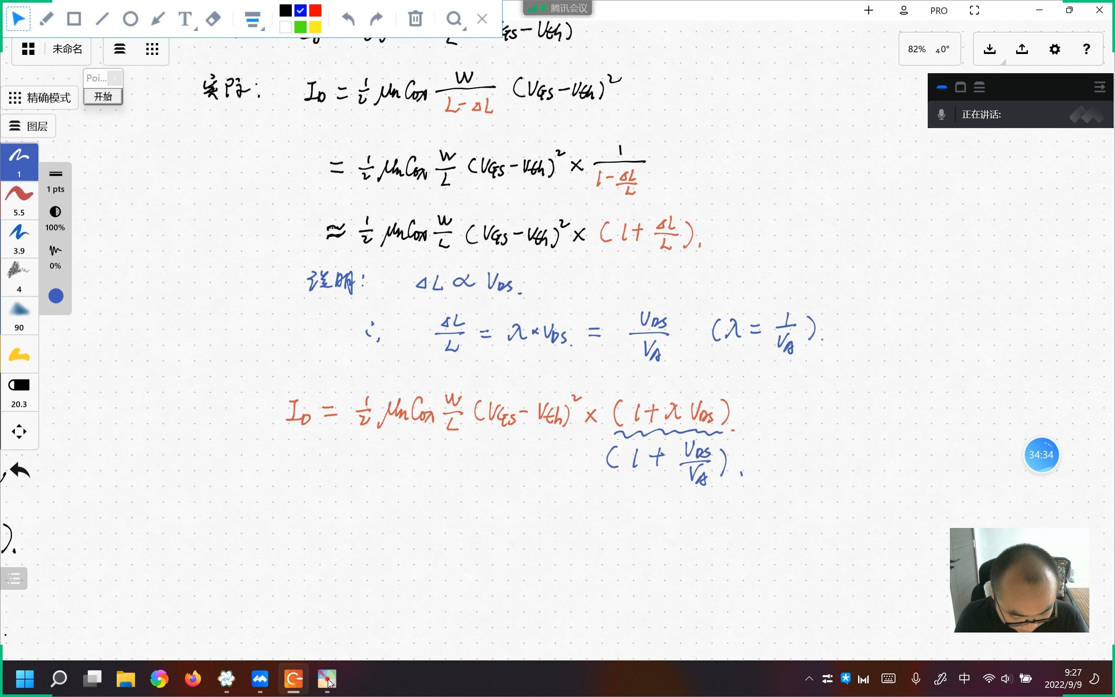Select the eraser/highlight tool
The image size is (1115, 697).
pos(212,18)
